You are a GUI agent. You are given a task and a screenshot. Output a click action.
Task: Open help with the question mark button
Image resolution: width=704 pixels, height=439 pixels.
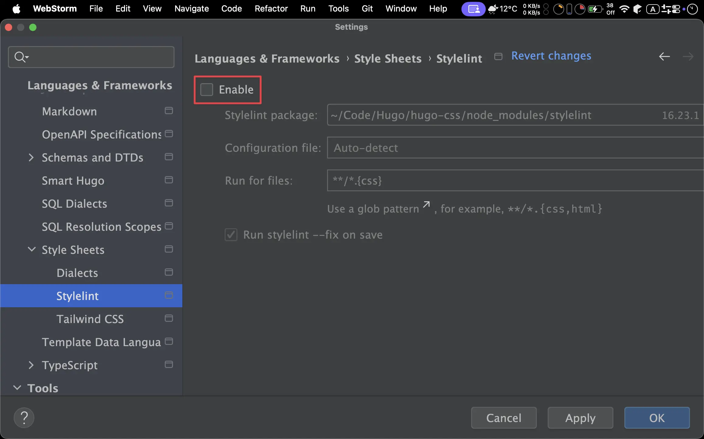24,418
